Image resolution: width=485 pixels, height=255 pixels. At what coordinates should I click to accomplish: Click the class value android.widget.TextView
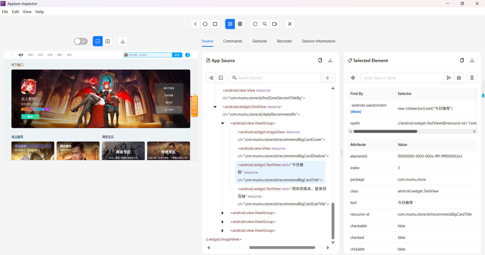tap(418, 191)
